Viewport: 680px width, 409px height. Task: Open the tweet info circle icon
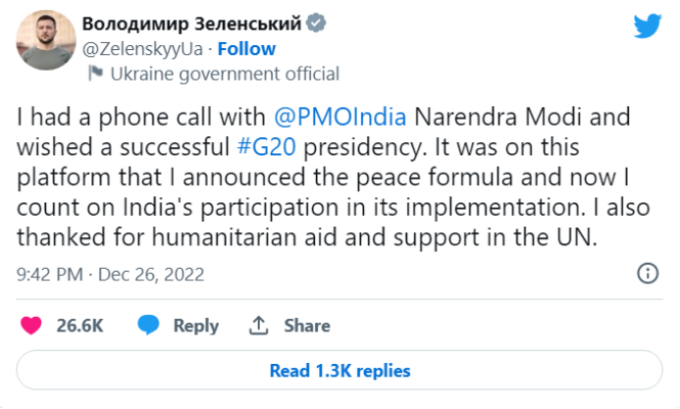[648, 275]
